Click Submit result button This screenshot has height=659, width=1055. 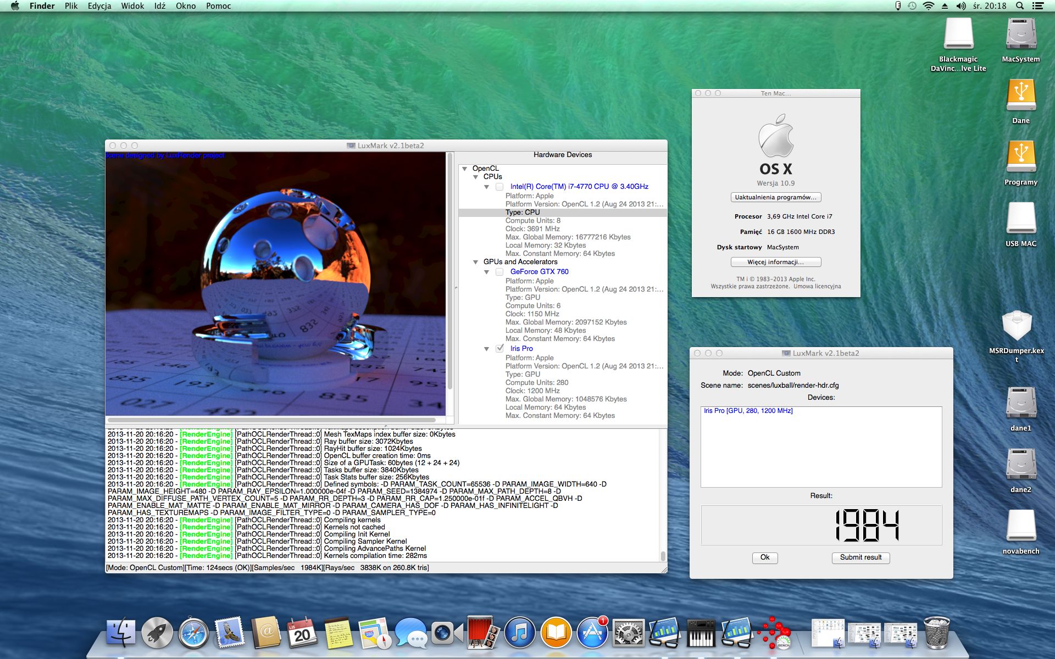point(860,557)
